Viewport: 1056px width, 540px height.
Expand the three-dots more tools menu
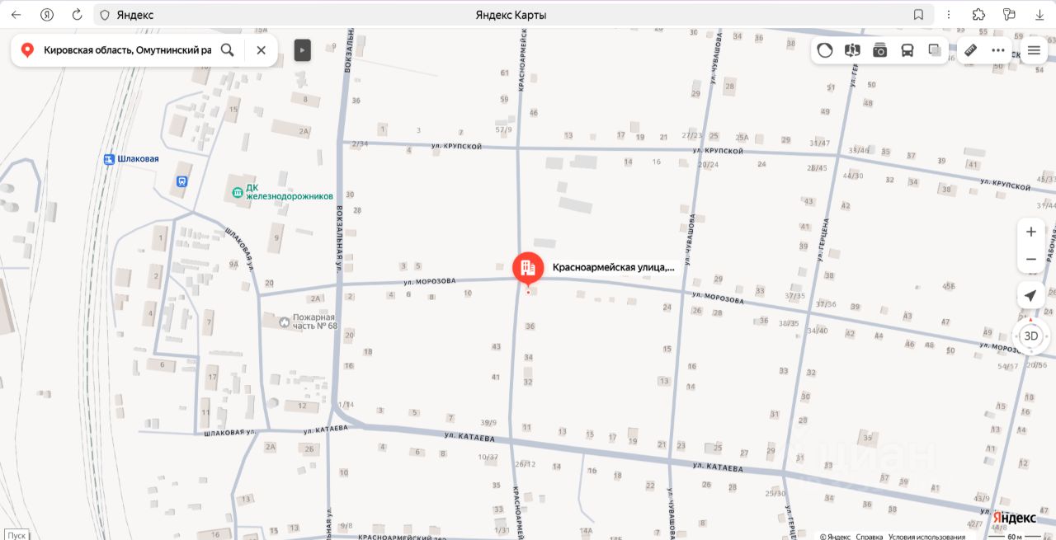(x=998, y=50)
